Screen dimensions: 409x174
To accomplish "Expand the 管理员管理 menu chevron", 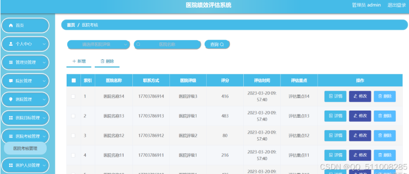I will point(44,62).
